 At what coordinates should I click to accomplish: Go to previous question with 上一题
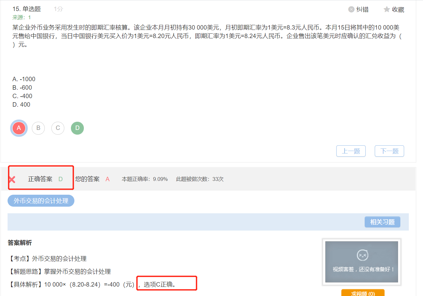[x=351, y=151]
